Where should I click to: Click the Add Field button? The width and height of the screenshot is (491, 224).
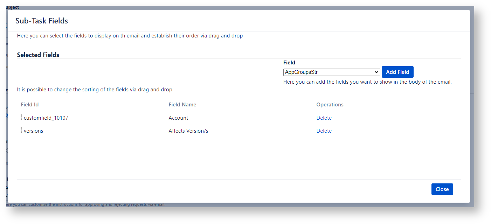pyautogui.click(x=397, y=72)
